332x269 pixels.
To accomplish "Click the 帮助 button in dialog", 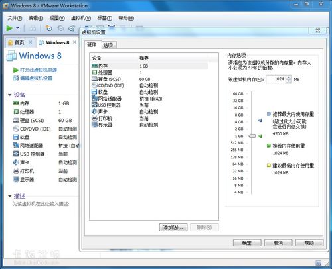I will 309,243.
